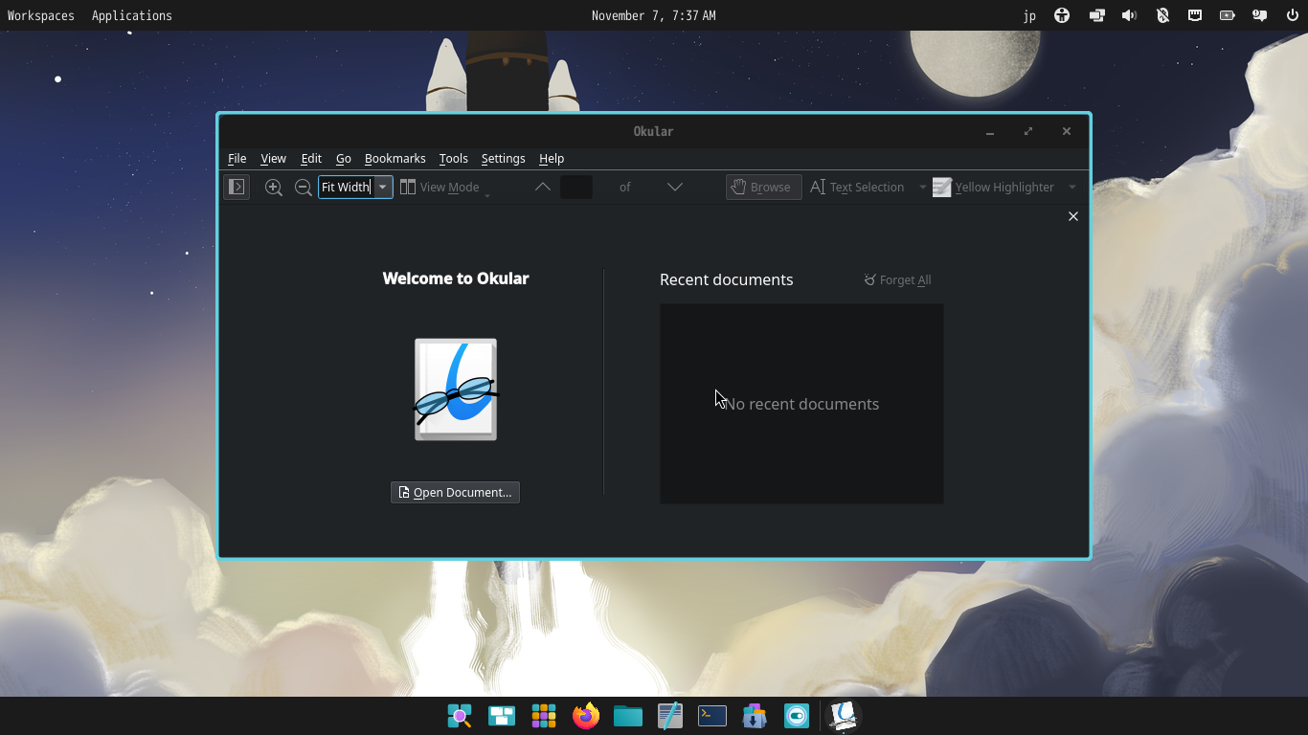Click the zoom out magnifier icon
1308x735 pixels.
tap(304, 188)
